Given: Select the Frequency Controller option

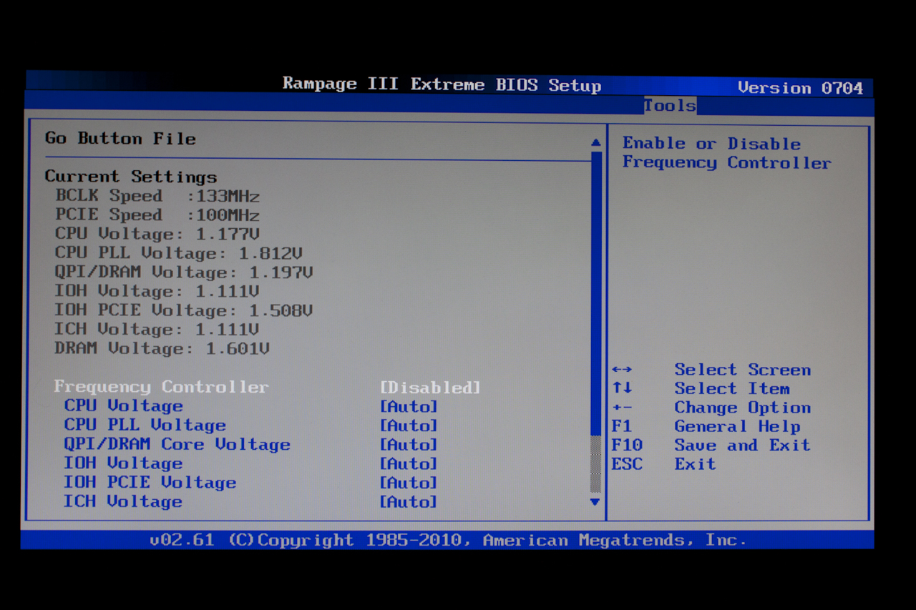Looking at the screenshot, I should click(x=162, y=387).
